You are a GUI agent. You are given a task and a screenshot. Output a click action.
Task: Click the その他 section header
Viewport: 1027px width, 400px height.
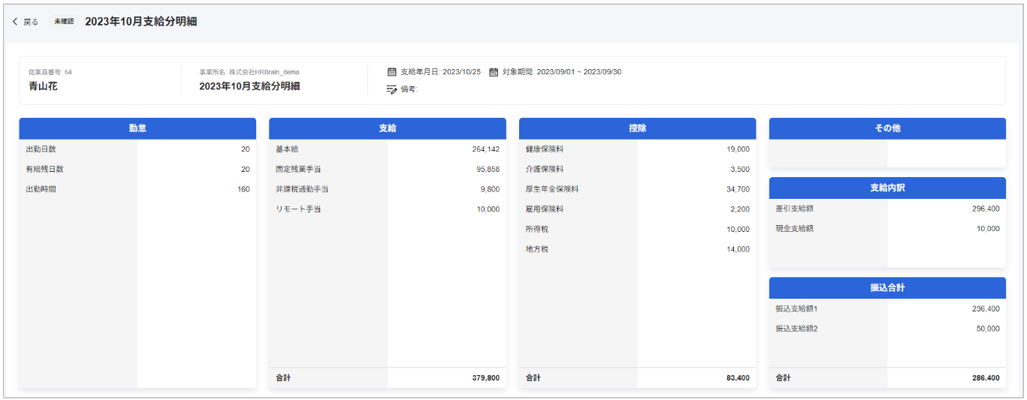pos(887,128)
